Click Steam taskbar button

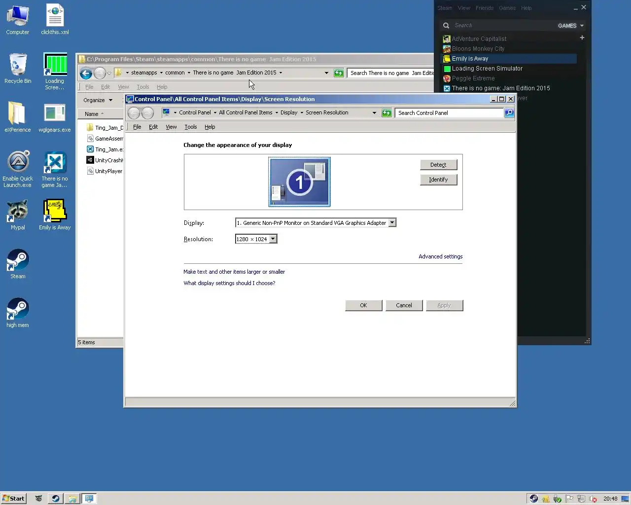click(x=55, y=499)
